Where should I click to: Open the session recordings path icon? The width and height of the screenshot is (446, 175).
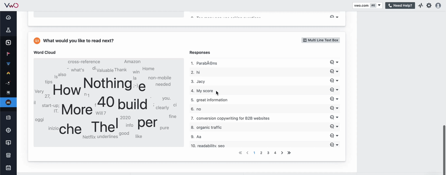[8, 83]
